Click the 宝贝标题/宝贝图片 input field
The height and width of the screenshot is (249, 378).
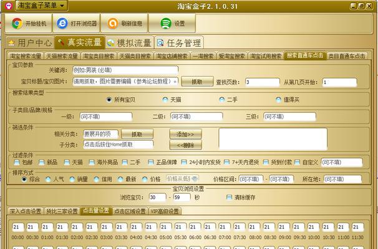coord(125,82)
